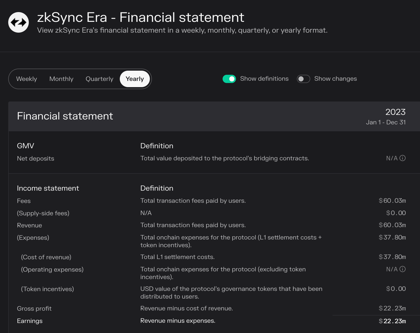Click the Jan 1 - Dec 31 date range
This screenshot has height=333, width=420.
(386, 122)
